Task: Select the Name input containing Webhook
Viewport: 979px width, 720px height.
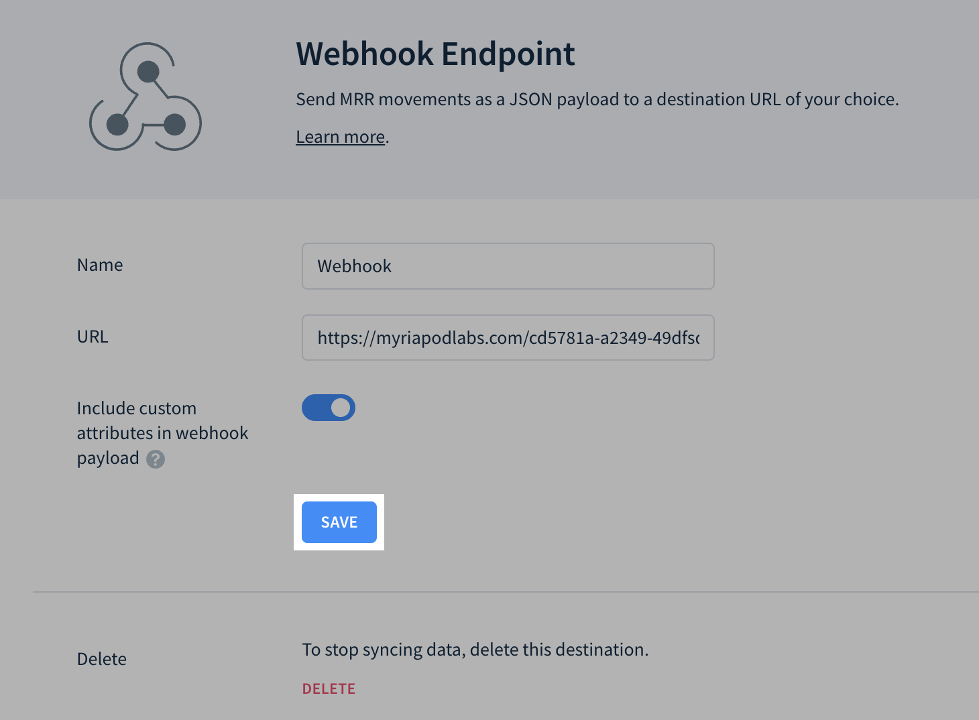Action: tap(508, 266)
